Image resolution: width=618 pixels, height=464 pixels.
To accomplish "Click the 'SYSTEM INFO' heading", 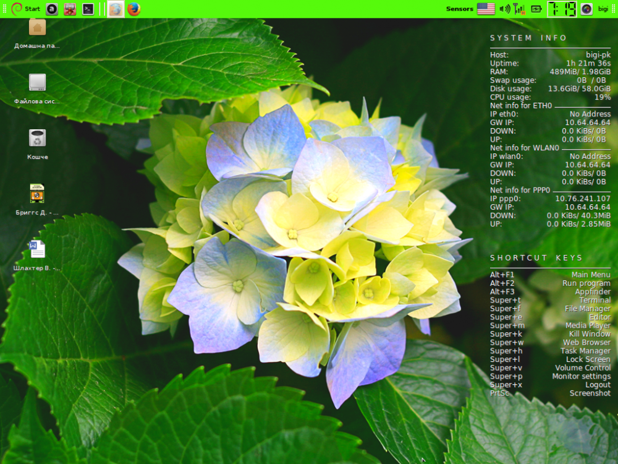I will 528,38.
